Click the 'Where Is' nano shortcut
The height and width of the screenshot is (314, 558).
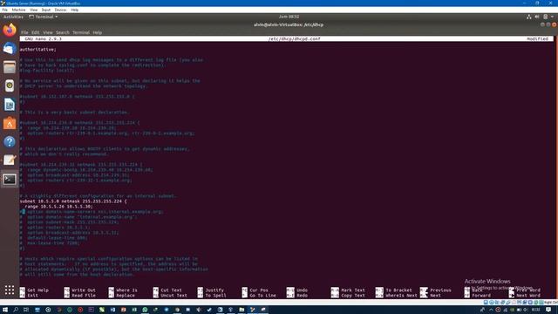click(x=123, y=290)
